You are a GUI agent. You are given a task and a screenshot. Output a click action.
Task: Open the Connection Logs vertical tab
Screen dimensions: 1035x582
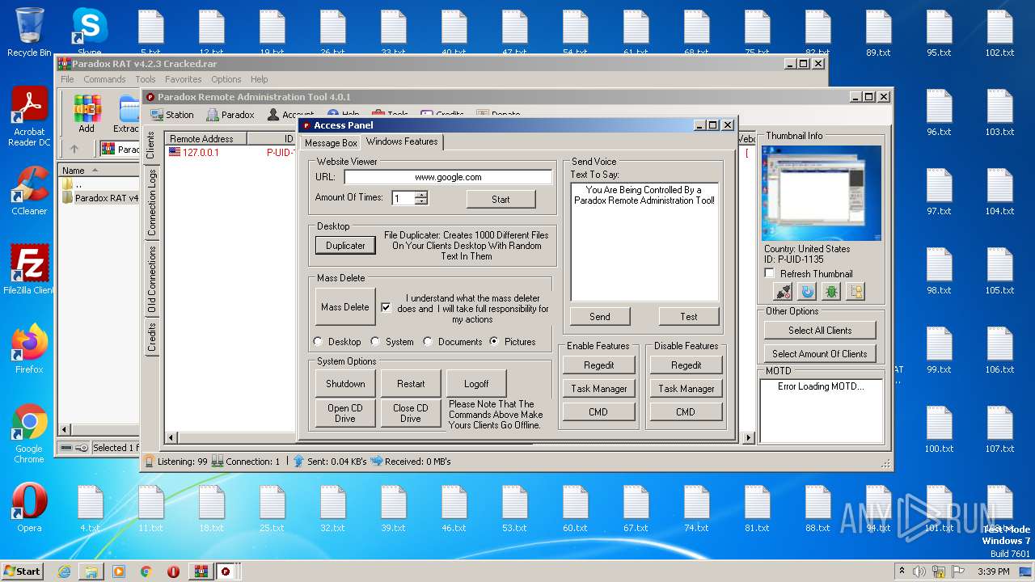pyautogui.click(x=151, y=202)
